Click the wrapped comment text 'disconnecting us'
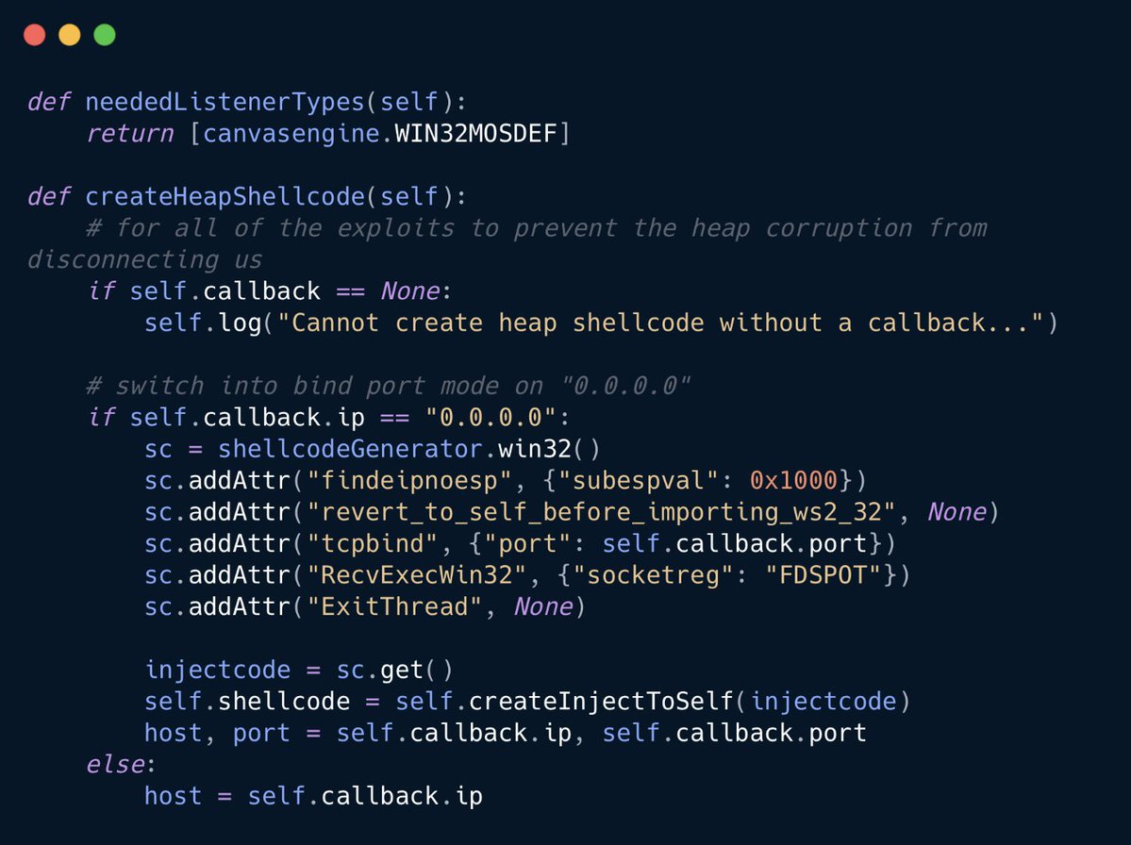 tap(145, 259)
